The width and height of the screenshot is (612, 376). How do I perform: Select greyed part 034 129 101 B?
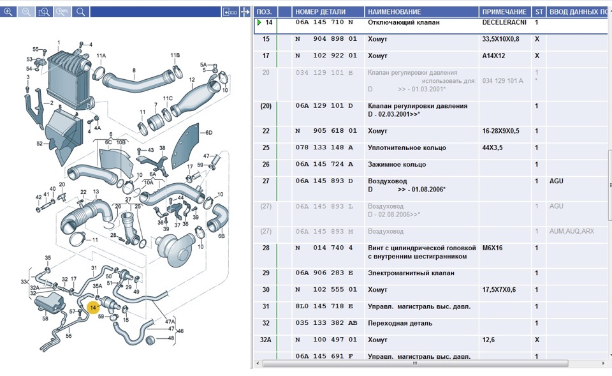pyautogui.click(x=324, y=73)
